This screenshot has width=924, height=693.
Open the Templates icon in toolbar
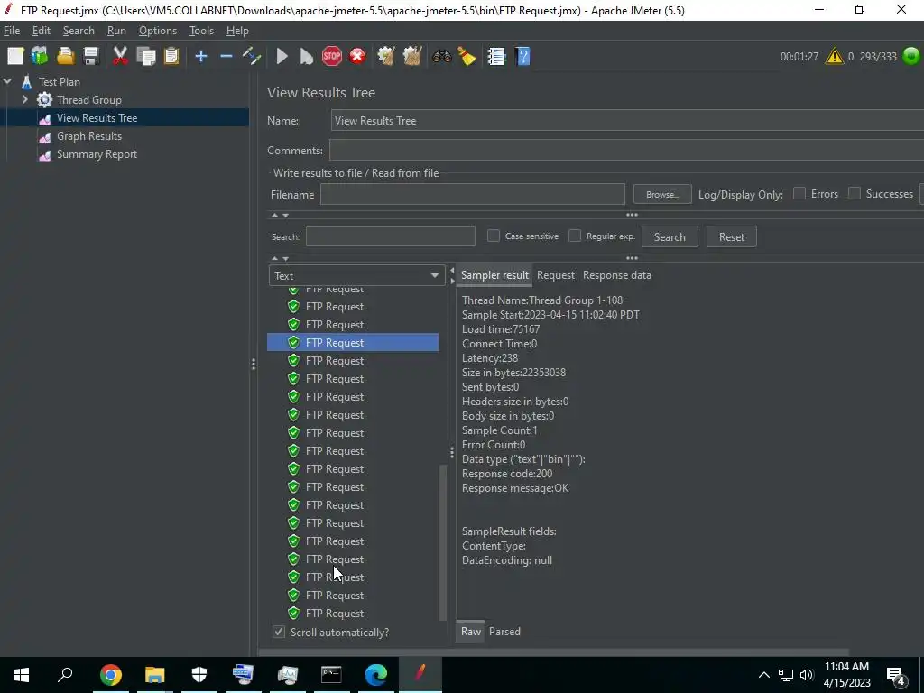(x=40, y=57)
